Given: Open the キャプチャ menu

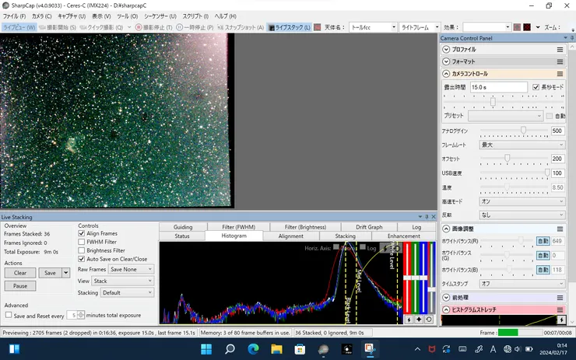Looking at the screenshot, I should pyautogui.click(x=71, y=16).
